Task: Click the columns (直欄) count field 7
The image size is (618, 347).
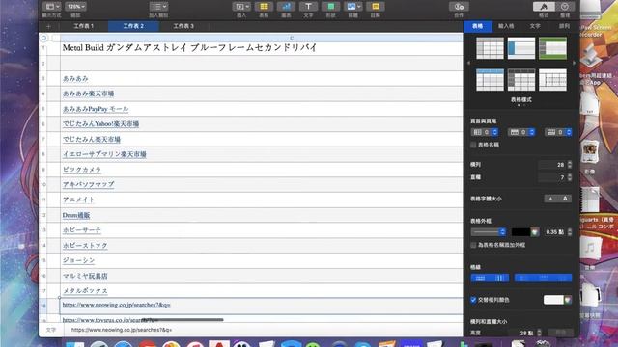Action: (552, 177)
